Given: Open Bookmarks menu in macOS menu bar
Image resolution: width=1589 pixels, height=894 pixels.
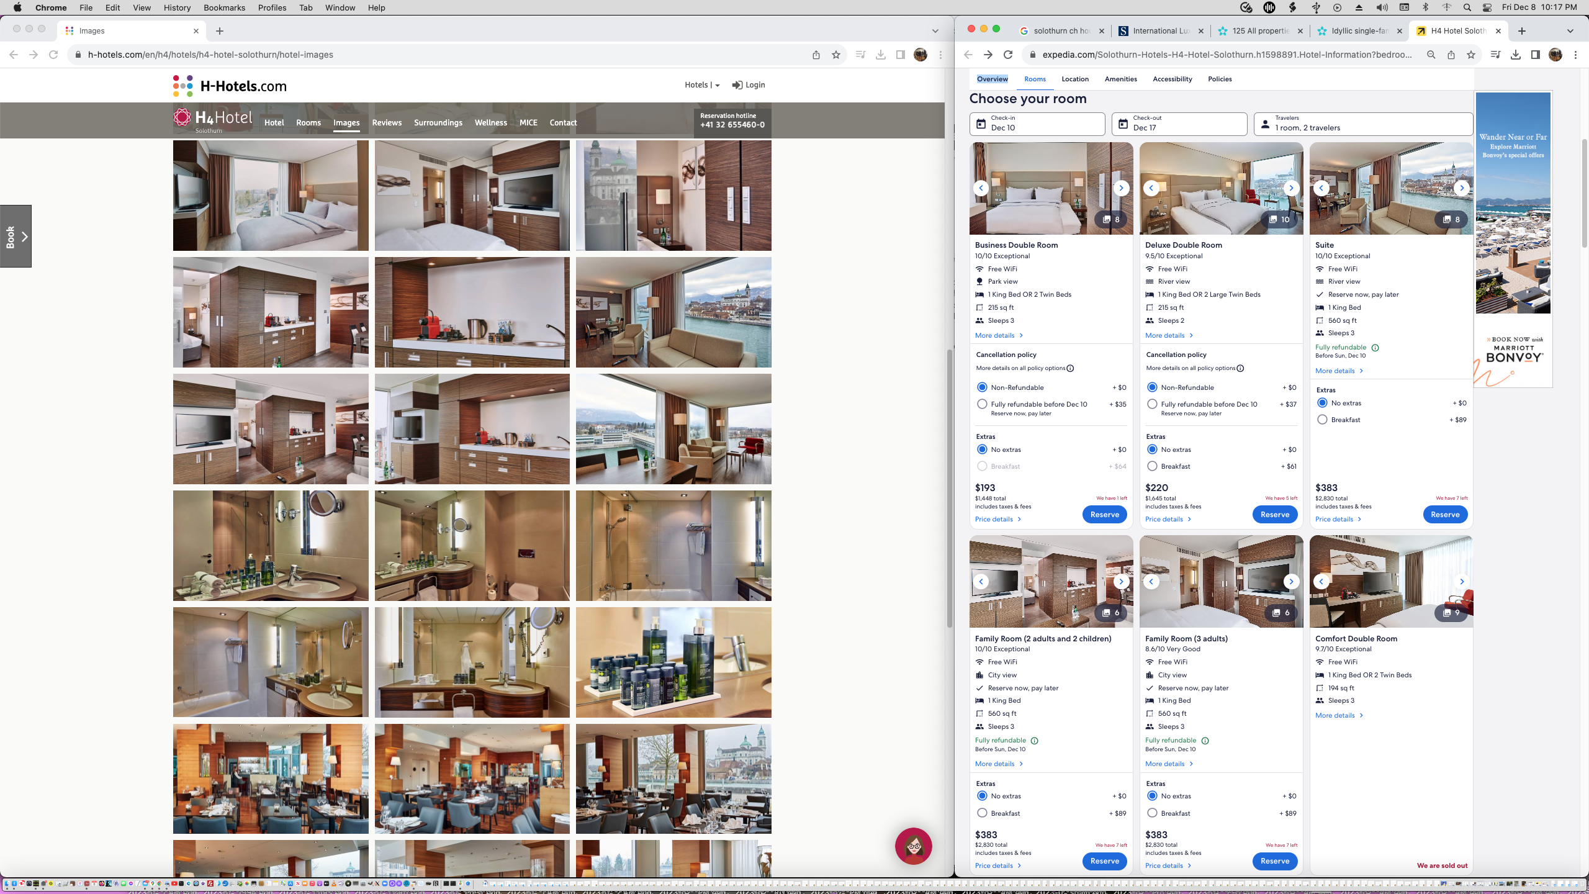Looking at the screenshot, I should coord(224,7).
